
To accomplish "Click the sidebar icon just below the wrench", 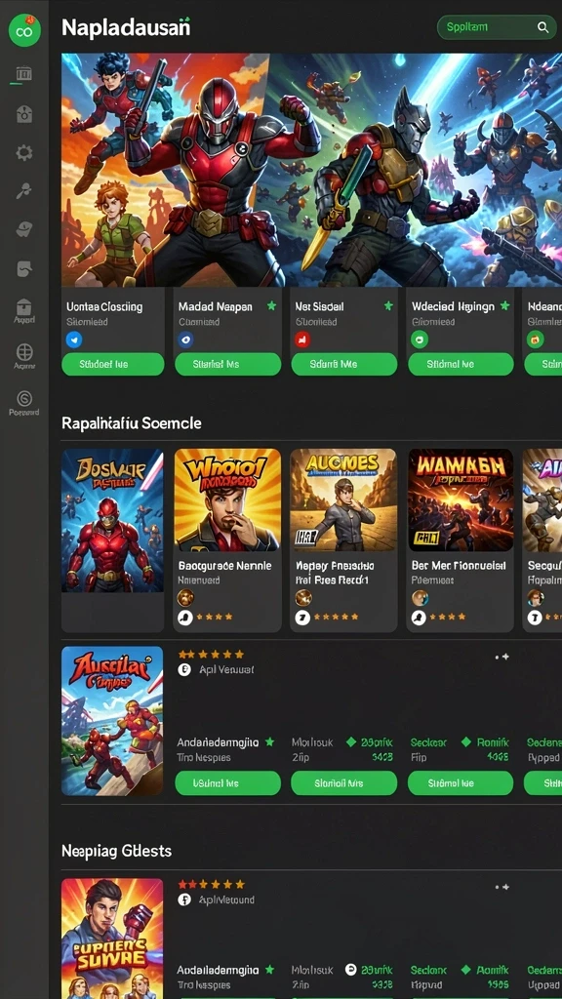I will coord(23,229).
